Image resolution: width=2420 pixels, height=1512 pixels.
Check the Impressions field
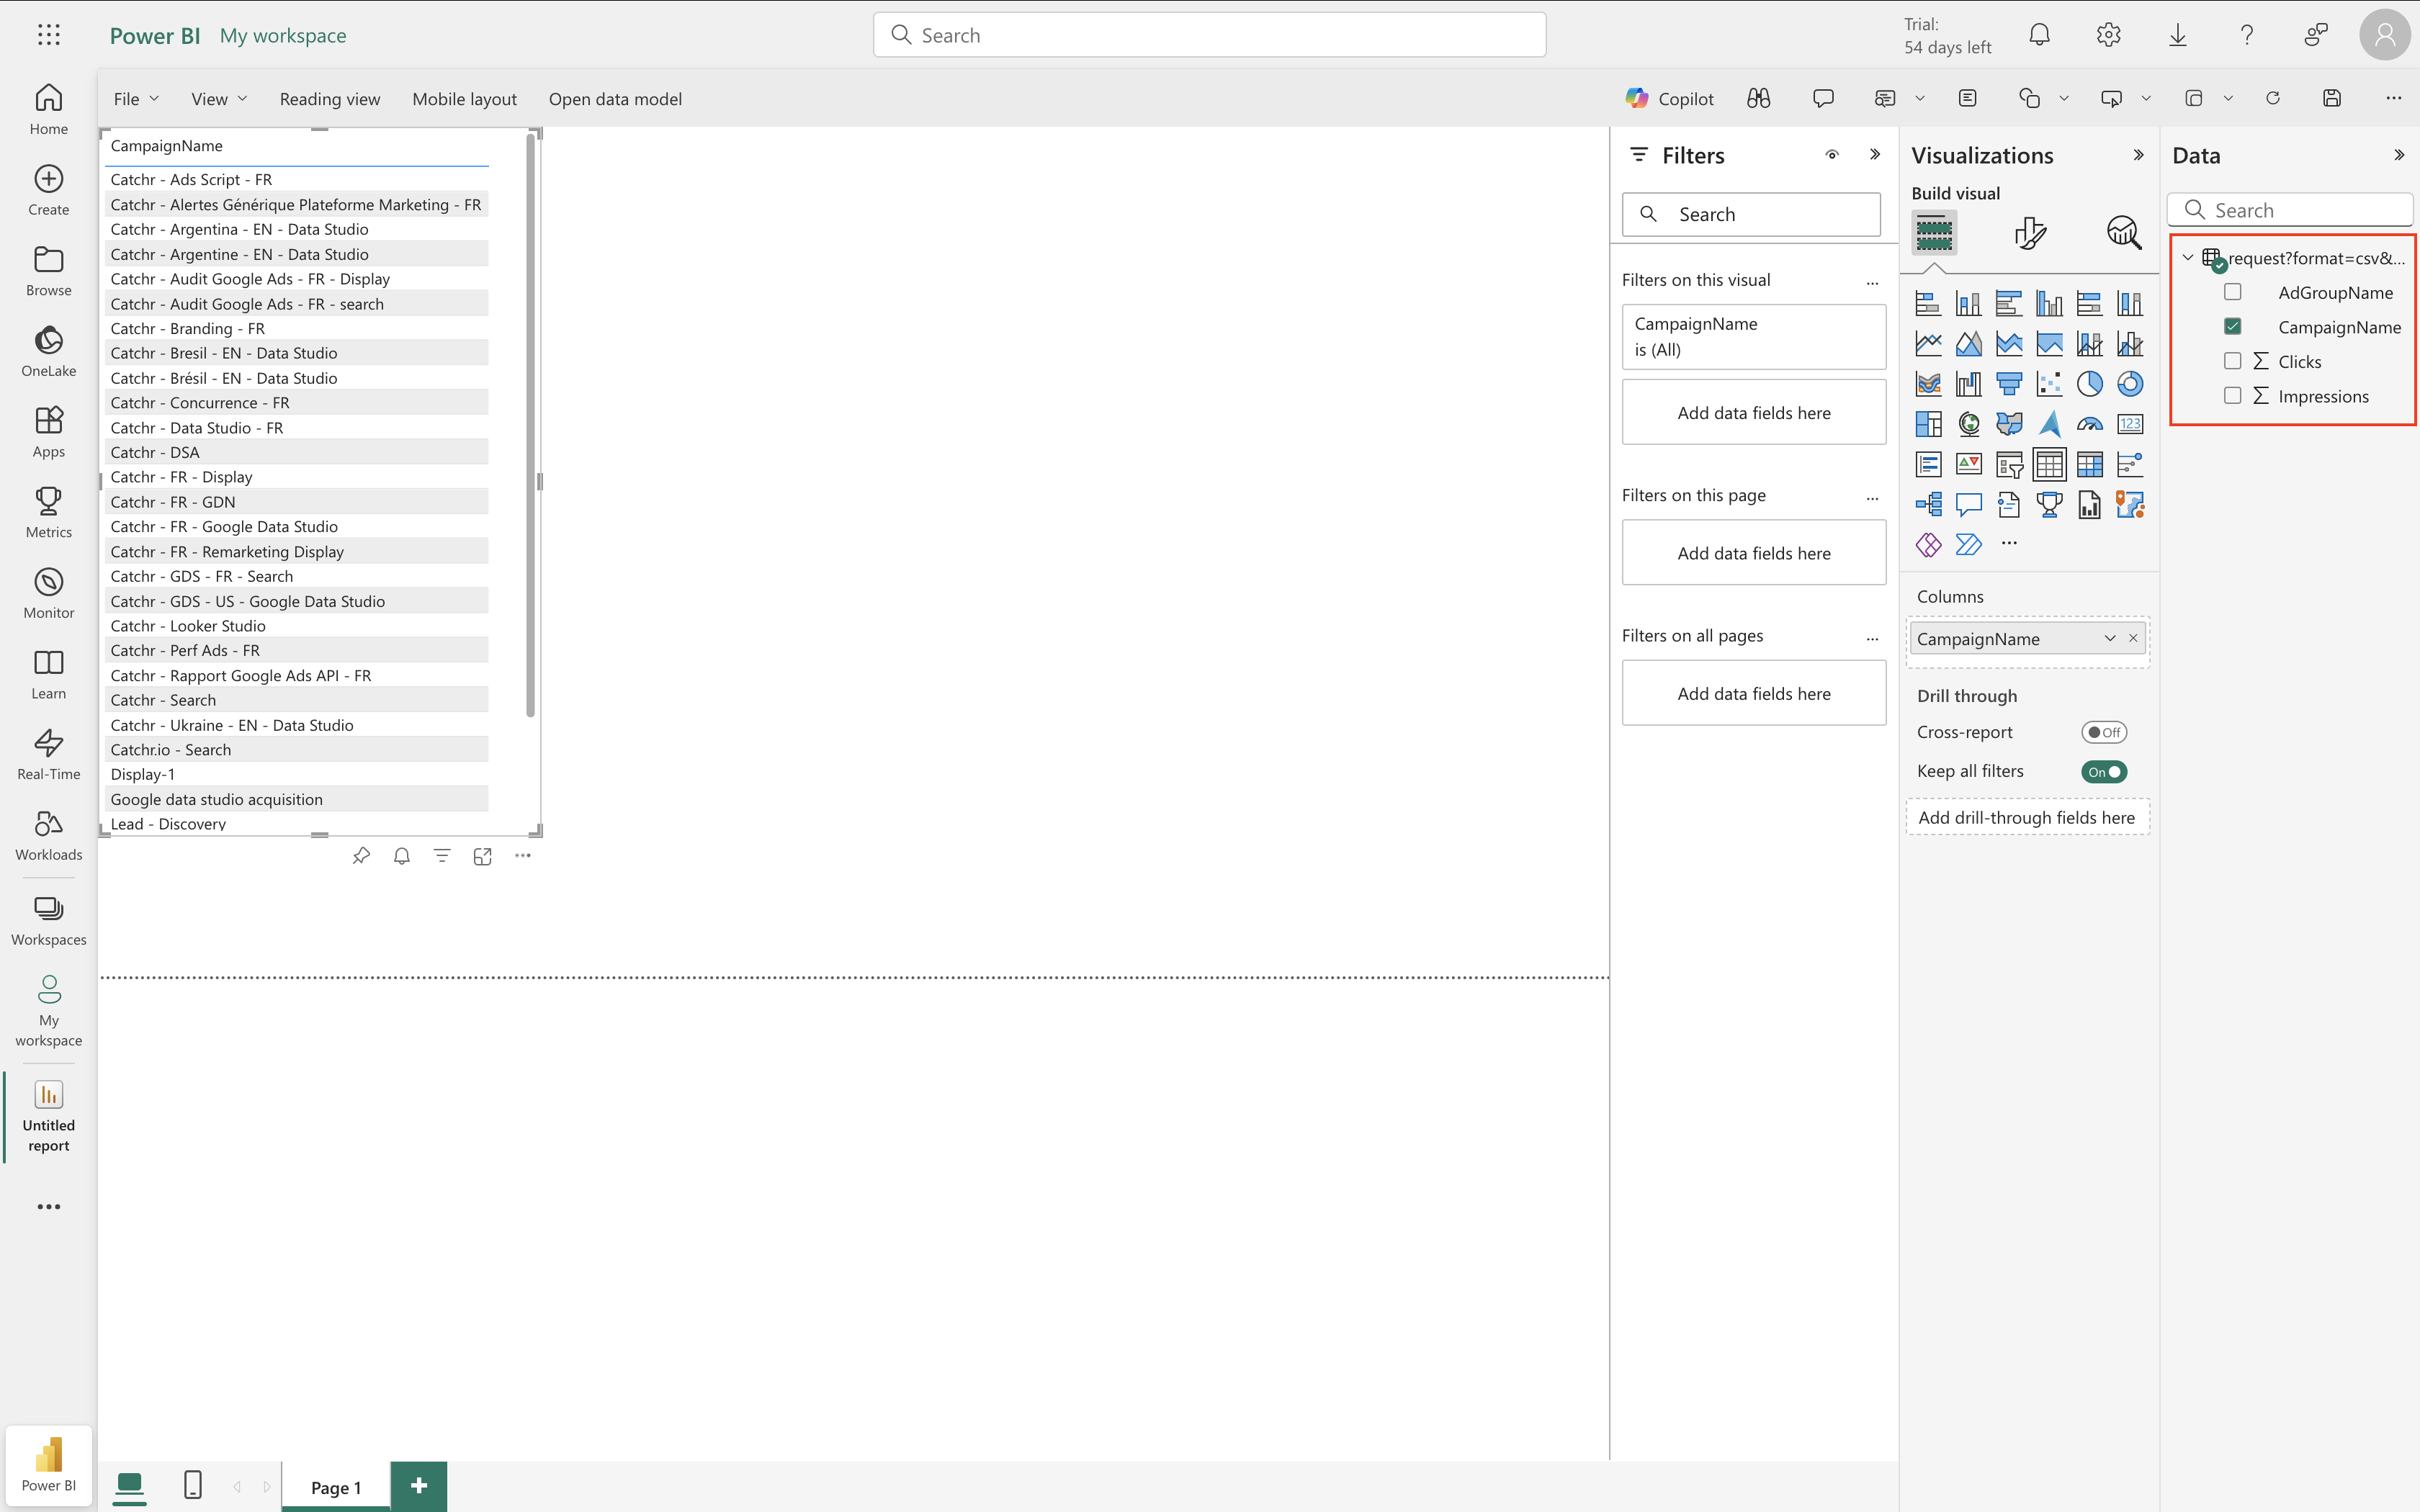tap(2232, 395)
